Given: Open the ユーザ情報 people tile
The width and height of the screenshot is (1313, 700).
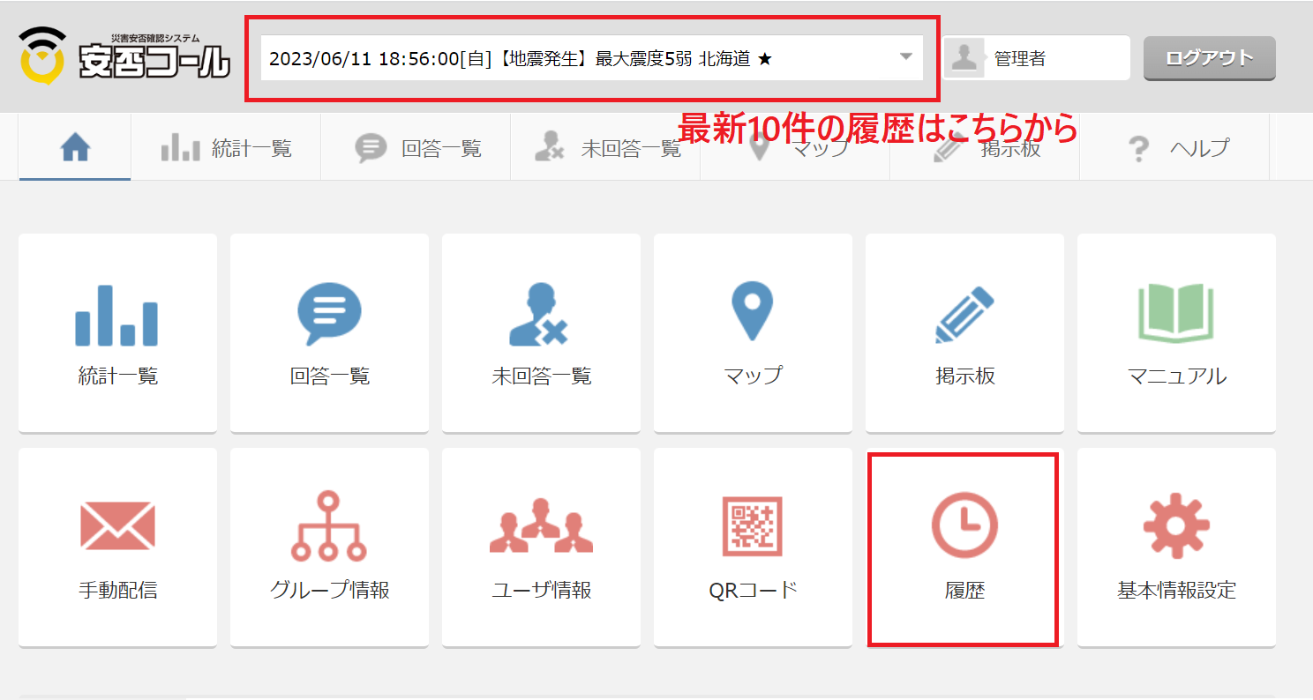Looking at the screenshot, I should [x=541, y=547].
